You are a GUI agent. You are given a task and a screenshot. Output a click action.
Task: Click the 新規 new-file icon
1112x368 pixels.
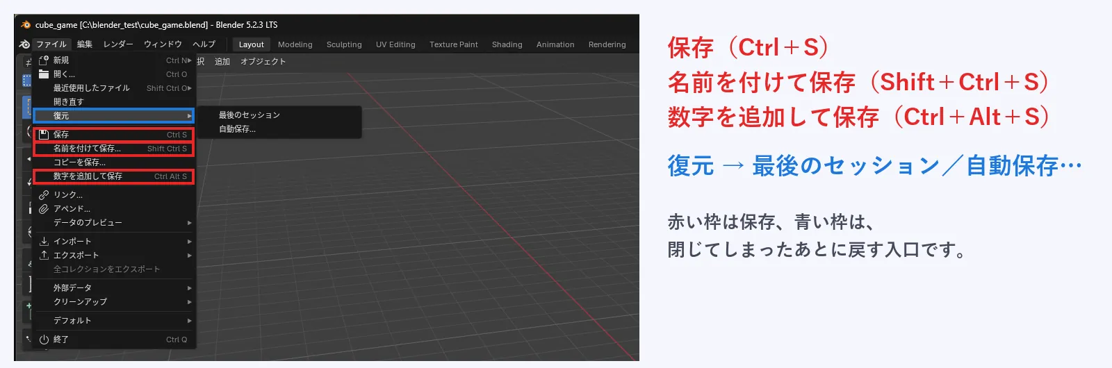44,60
